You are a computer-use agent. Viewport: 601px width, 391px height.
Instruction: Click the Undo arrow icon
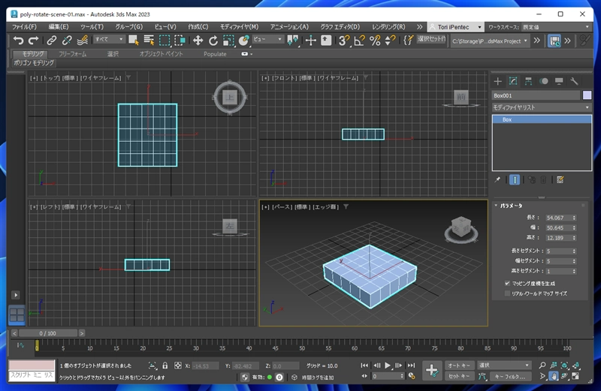(18, 41)
